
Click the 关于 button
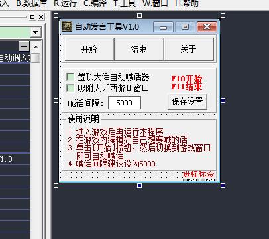point(189,49)
